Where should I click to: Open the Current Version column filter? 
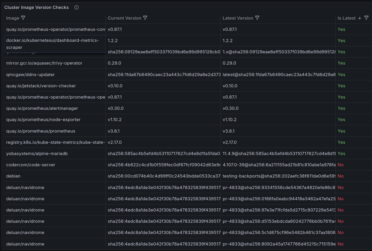[x=145, y=18]
